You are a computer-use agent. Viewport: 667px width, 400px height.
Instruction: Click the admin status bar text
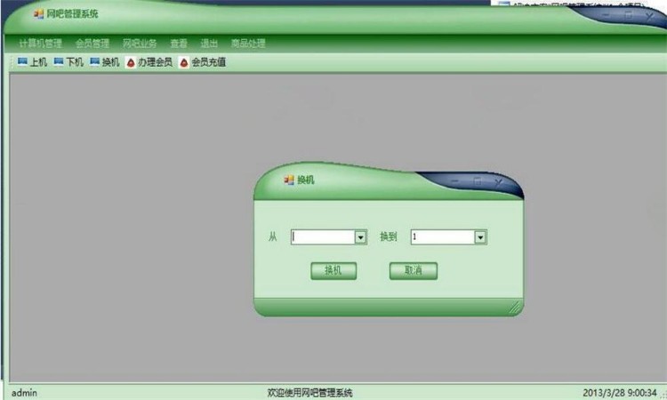[24, 393]
